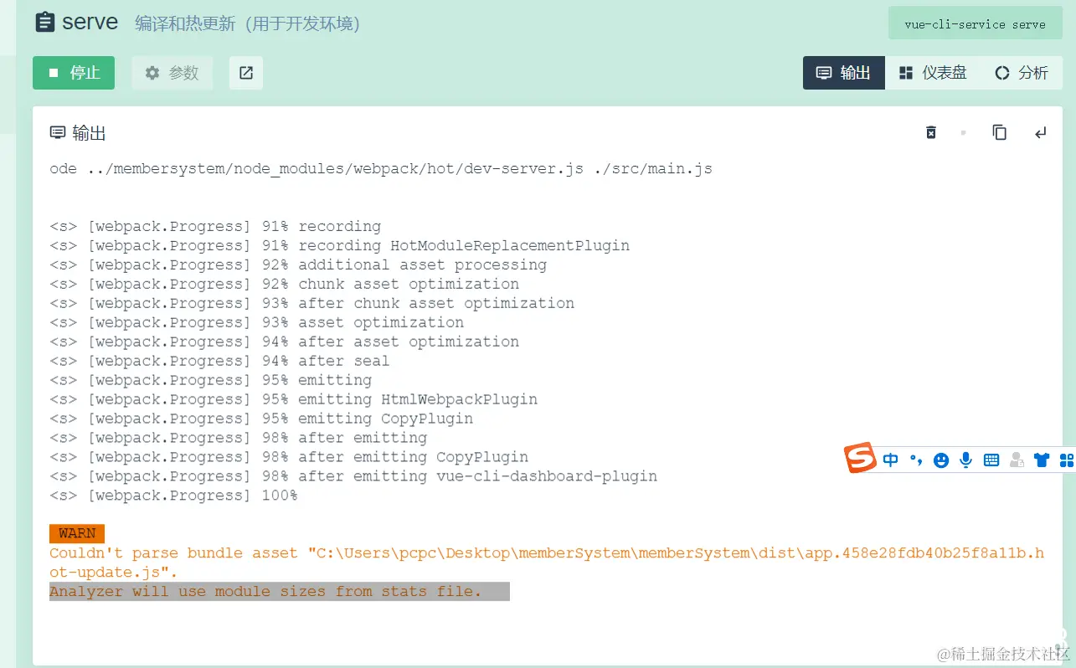The width and height of the screenshot is (1076, 668).
Task: Click the return-arrow output icon
Action: (x=1040, y=132)
